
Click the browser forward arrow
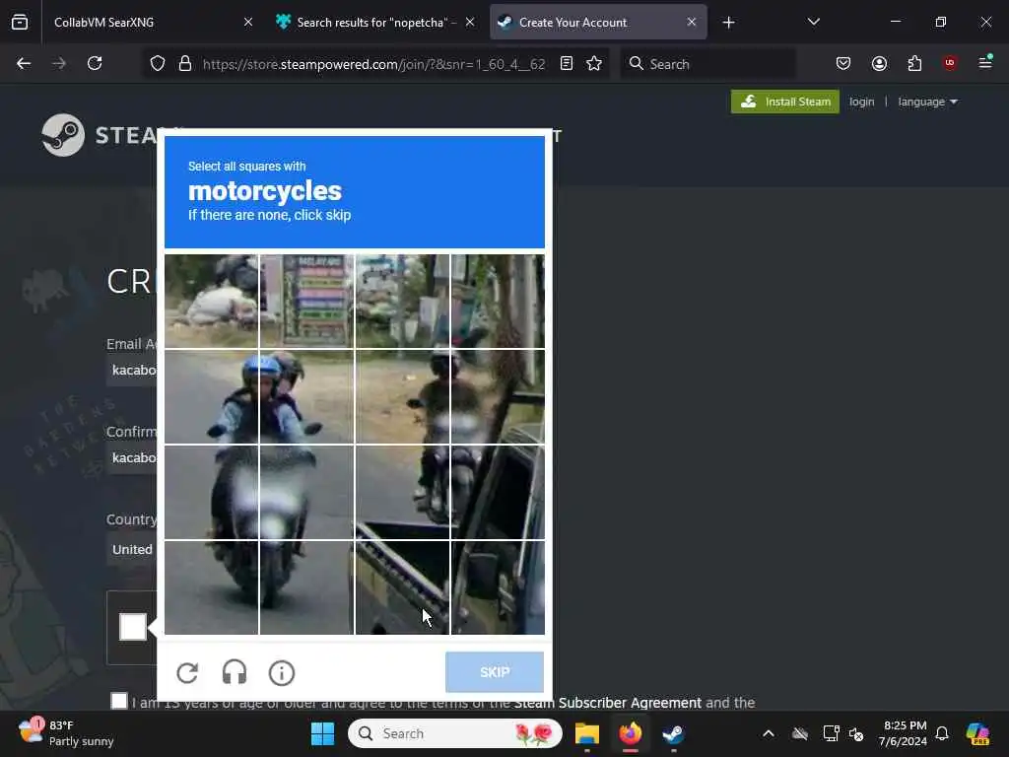[x=58, y=63]
